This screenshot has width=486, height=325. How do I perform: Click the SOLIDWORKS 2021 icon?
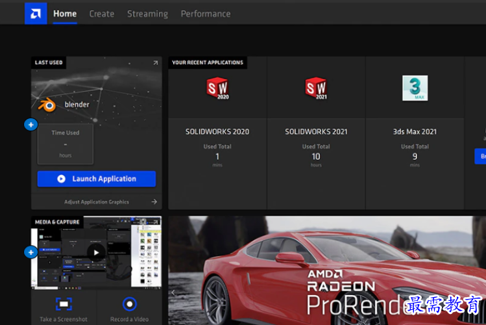(x=316, y=88)
